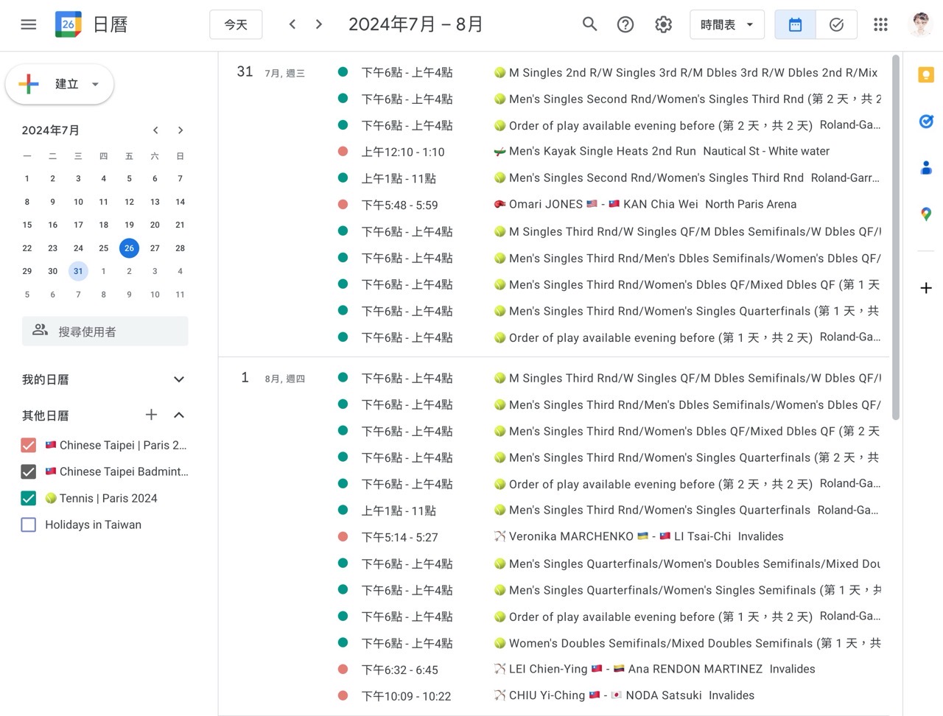The image size is (943, 716).
Task: Select July 28 in mini calendar
Action: tap(180, 248)
